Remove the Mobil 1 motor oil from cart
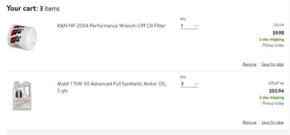This screenshot has width=290, height=135. (249, 122)
